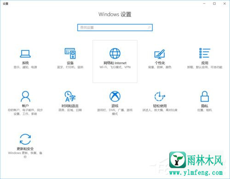230x179 pixels.
Task: Select the 应用 label
Action: pos(205,63)
